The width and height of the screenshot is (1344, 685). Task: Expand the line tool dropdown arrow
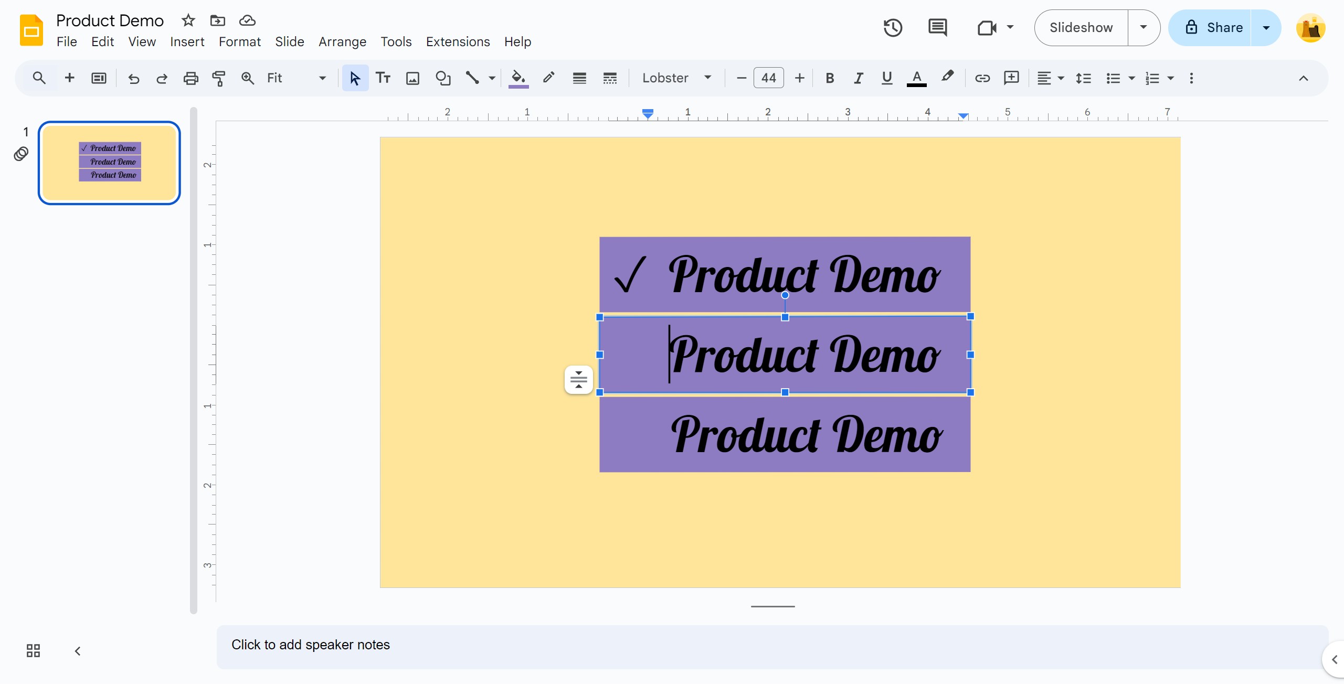pos(492,78)
